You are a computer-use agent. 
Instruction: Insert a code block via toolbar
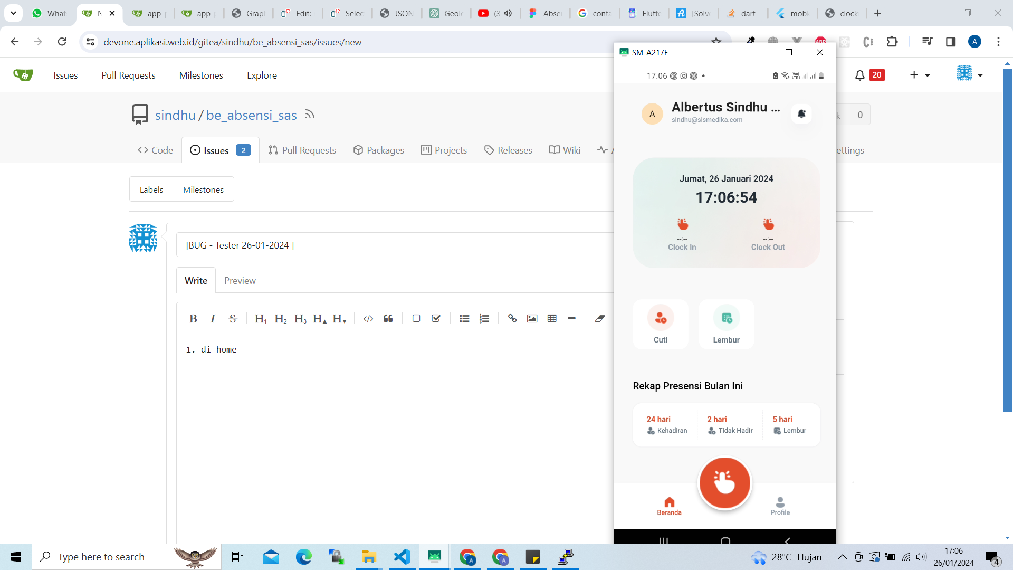[x=368, y=318]
